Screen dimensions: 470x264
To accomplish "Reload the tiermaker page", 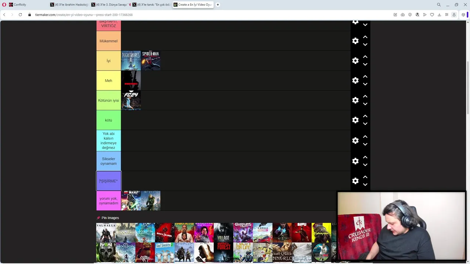I will [x=20, y=15].
